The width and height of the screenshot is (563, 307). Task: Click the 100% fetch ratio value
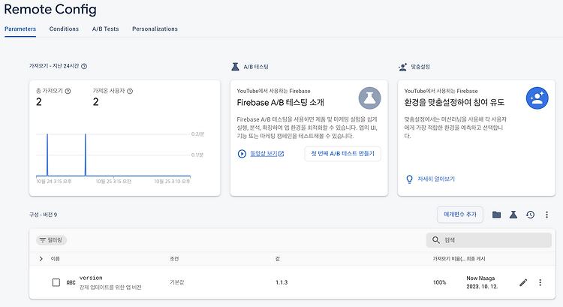(439, 282)
